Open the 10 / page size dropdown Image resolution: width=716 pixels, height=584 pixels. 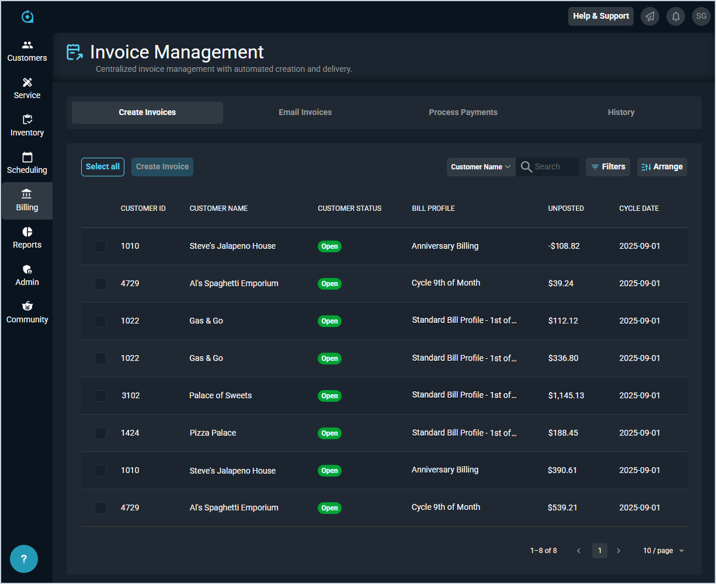click(x=663, y=551)
